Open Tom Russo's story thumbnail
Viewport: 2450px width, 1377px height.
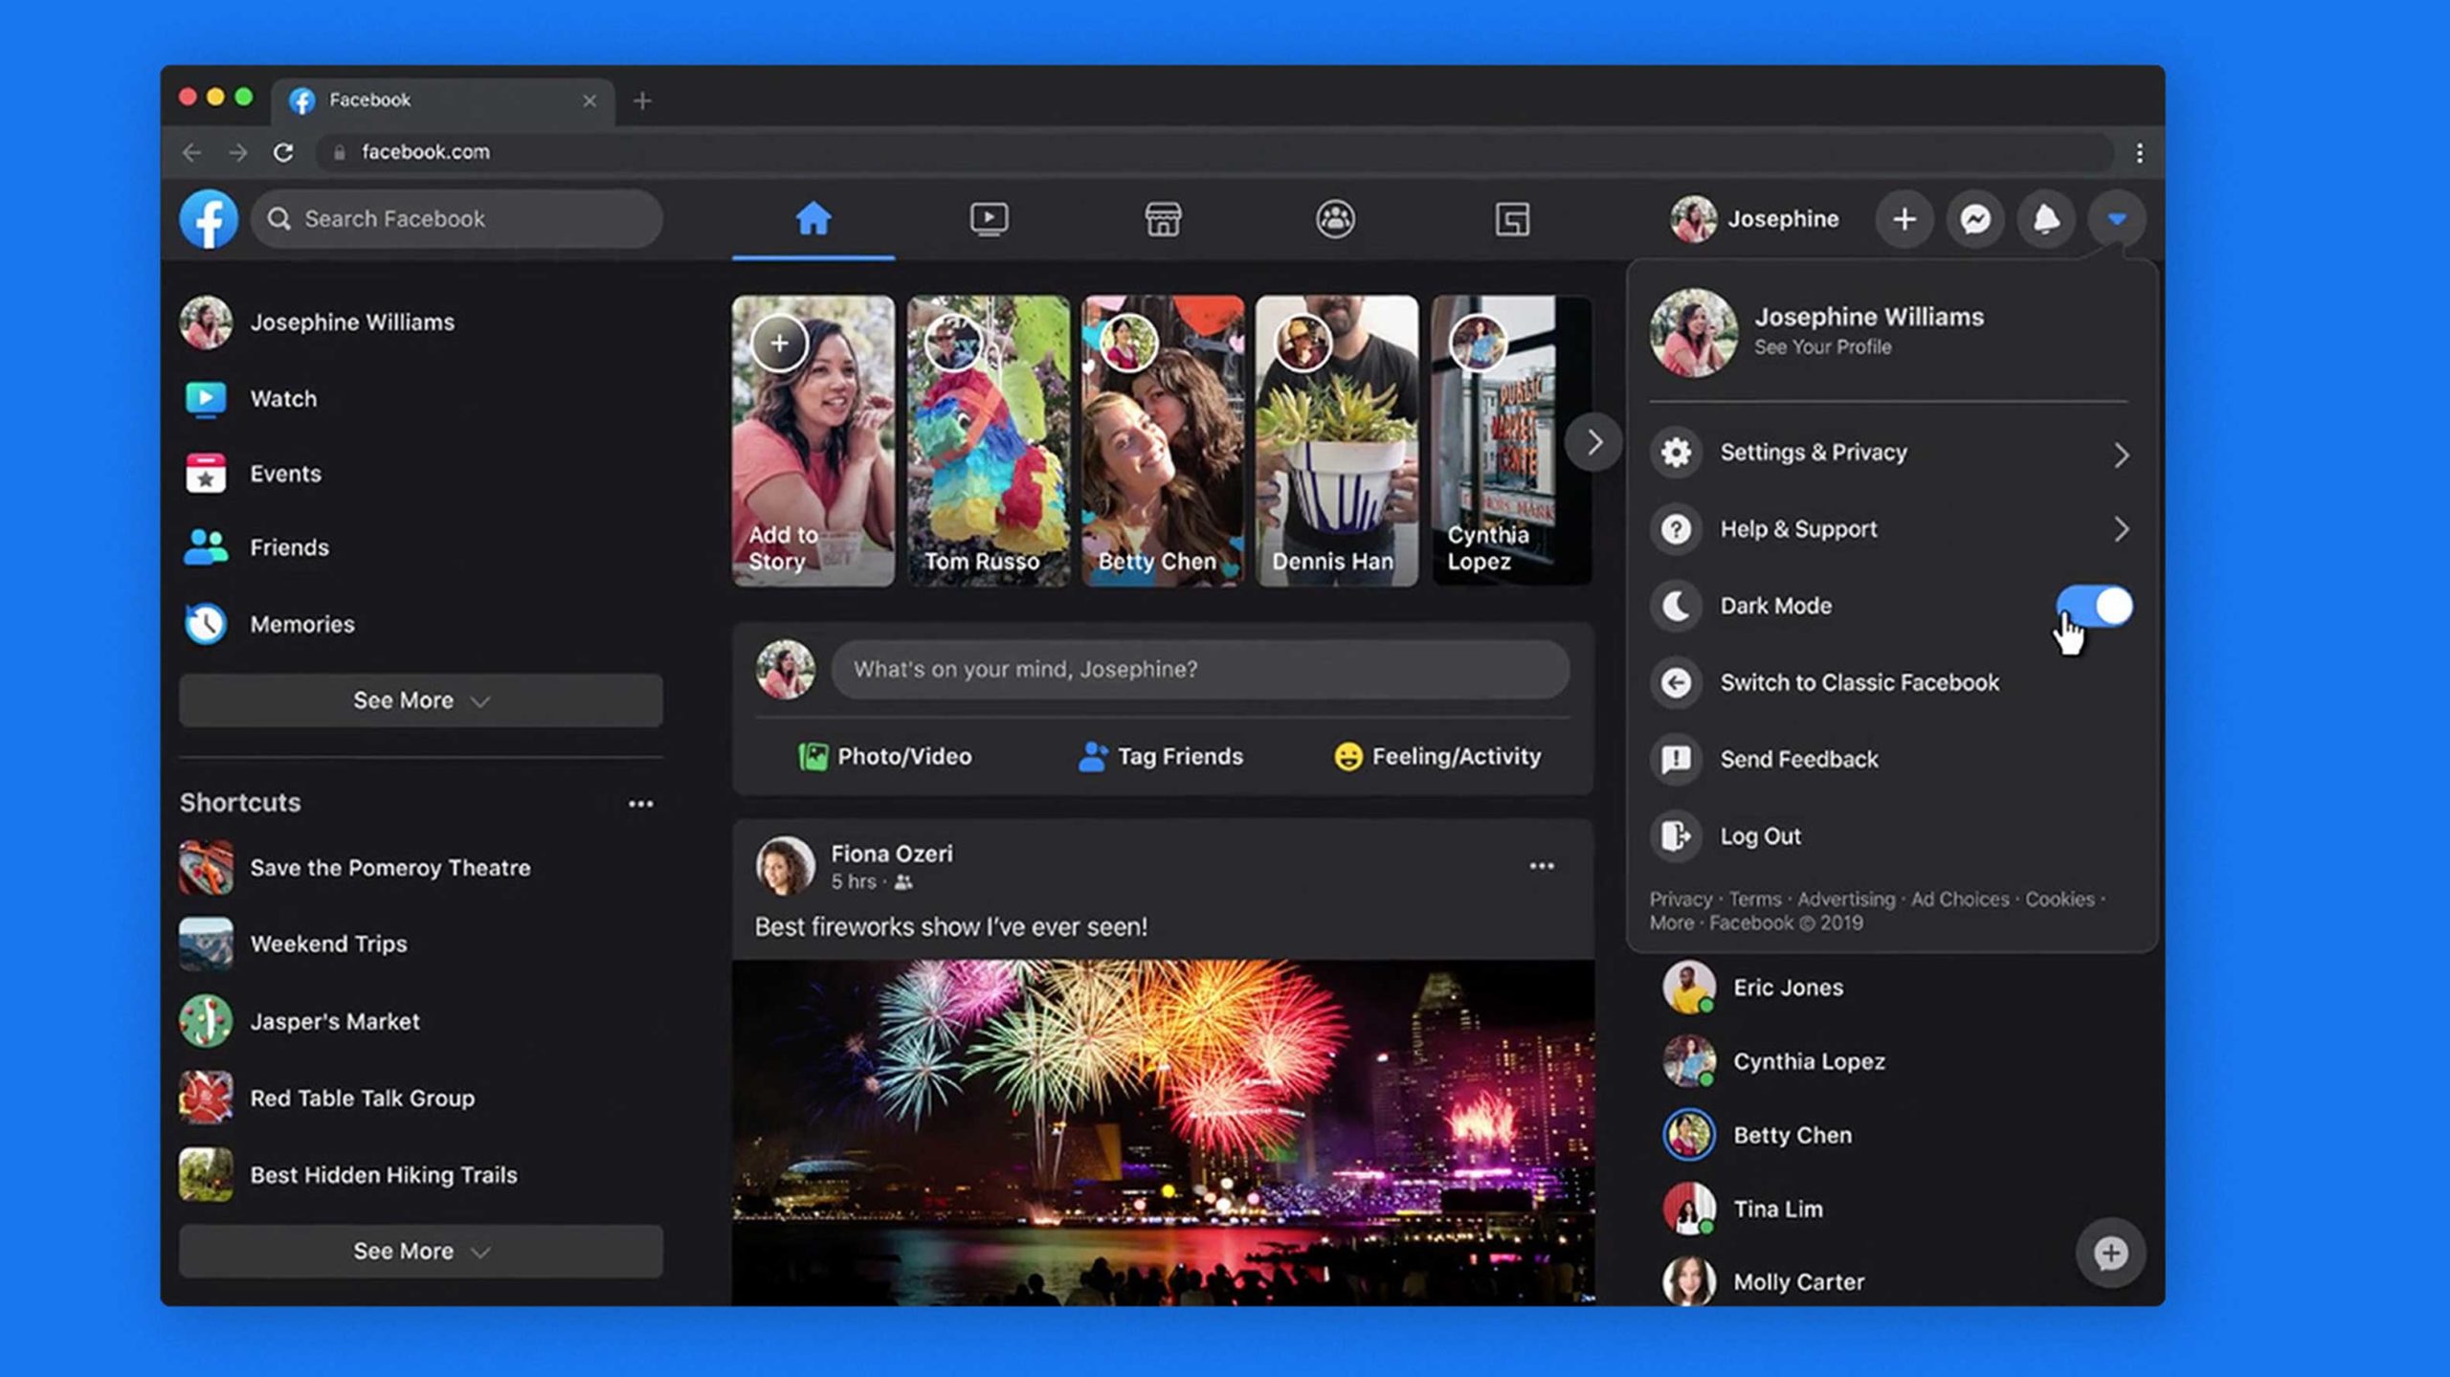pos(988,440)
